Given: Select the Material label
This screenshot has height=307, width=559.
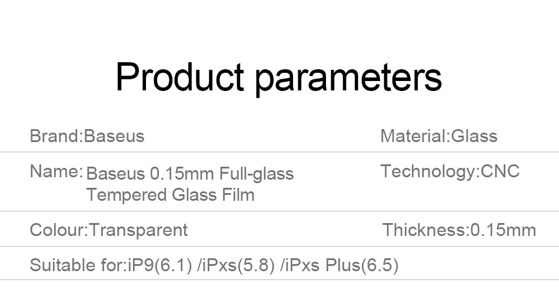Looking at the screenshot, I should coord(414,136).
